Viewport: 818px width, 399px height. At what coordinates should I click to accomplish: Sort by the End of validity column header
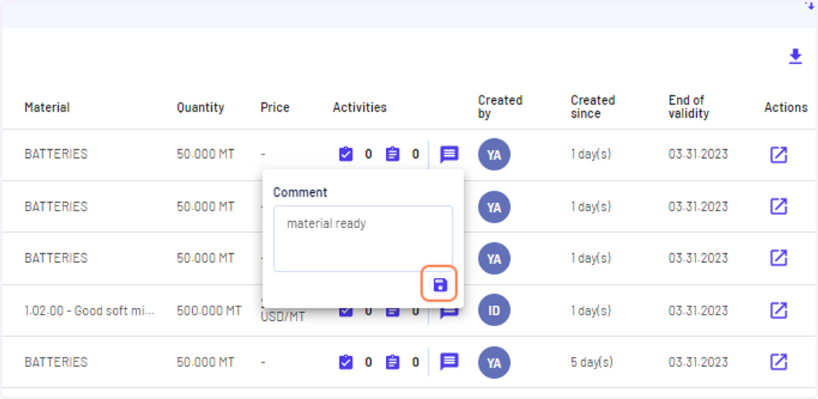(x=688, y=107)
